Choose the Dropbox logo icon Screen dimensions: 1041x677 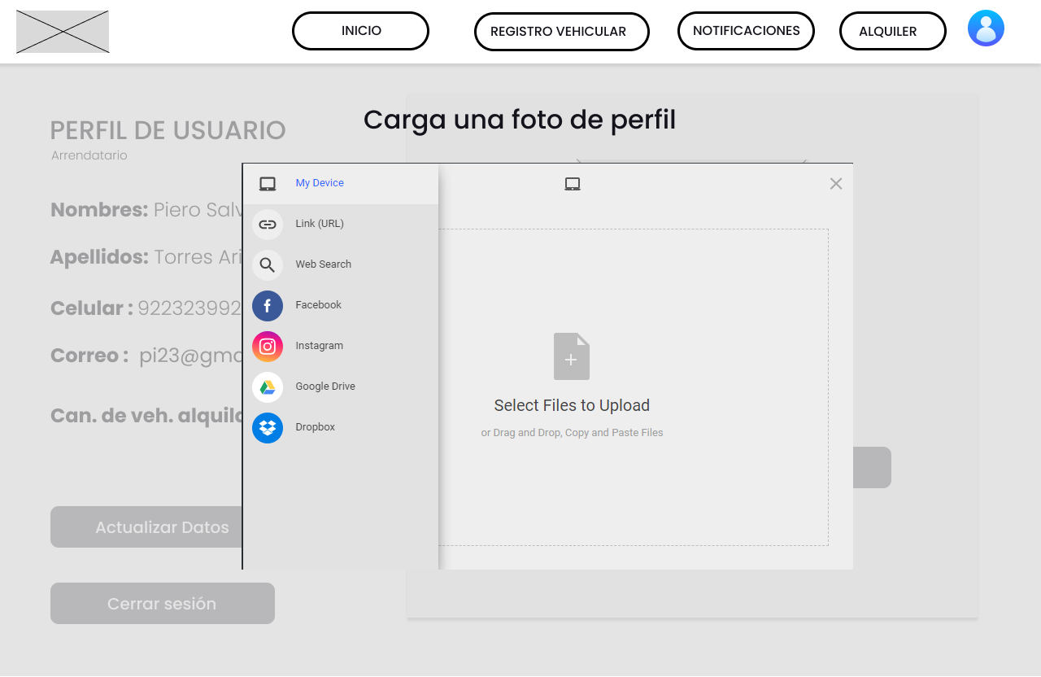coord(268,428)
